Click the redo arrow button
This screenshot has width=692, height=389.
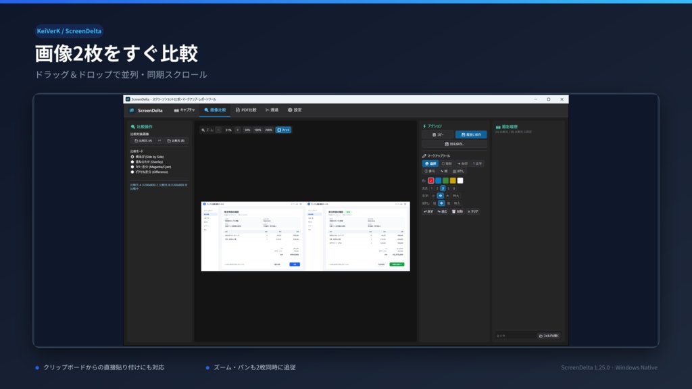(x=442, y=211)
